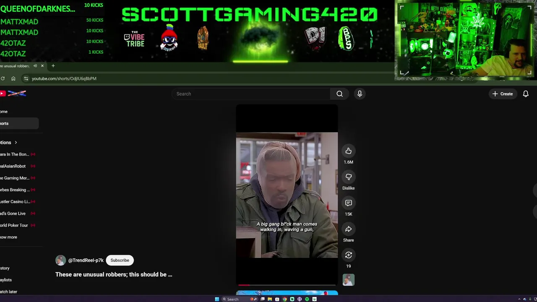Mute the tab via its speaker icon
Viewport: 537px width, 302px height.
point(35,66)
